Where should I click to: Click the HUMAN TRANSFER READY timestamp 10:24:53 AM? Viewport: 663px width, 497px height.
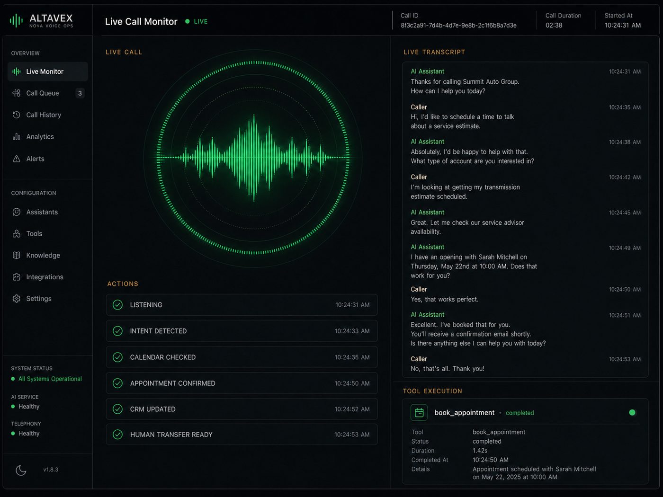point(352,435)
